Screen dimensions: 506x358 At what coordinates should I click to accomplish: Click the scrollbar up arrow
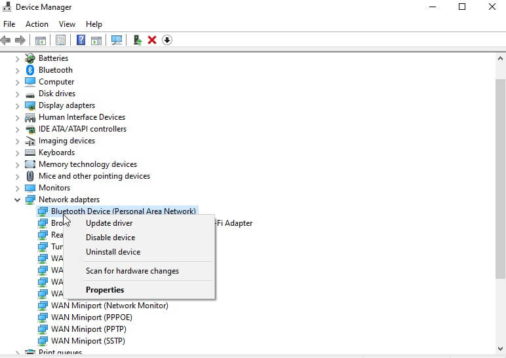click(500, 59)
